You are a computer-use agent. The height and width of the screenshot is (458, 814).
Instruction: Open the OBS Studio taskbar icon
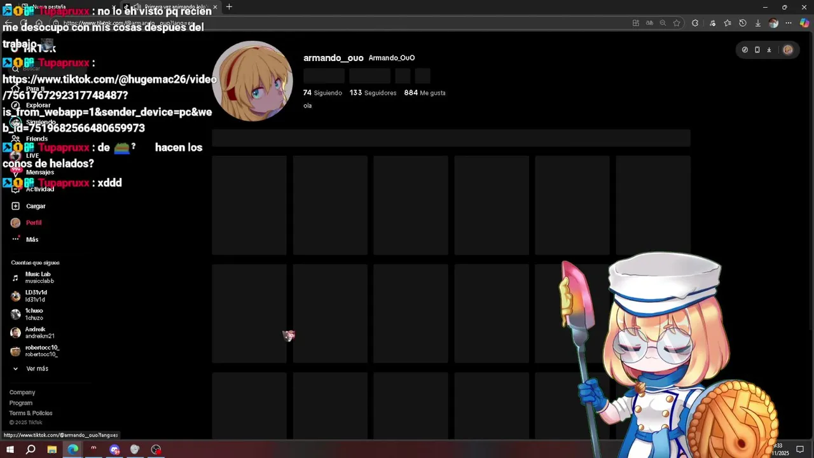pos(156,450)
